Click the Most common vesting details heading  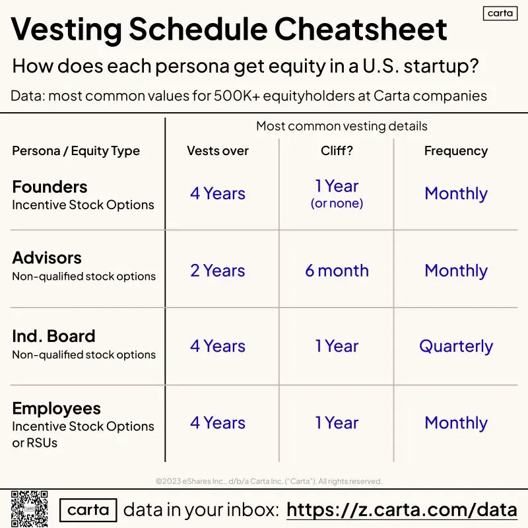[342, 126]
